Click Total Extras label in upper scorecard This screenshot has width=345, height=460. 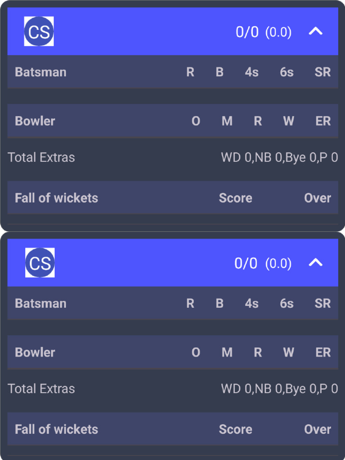[x=41, y=158]
